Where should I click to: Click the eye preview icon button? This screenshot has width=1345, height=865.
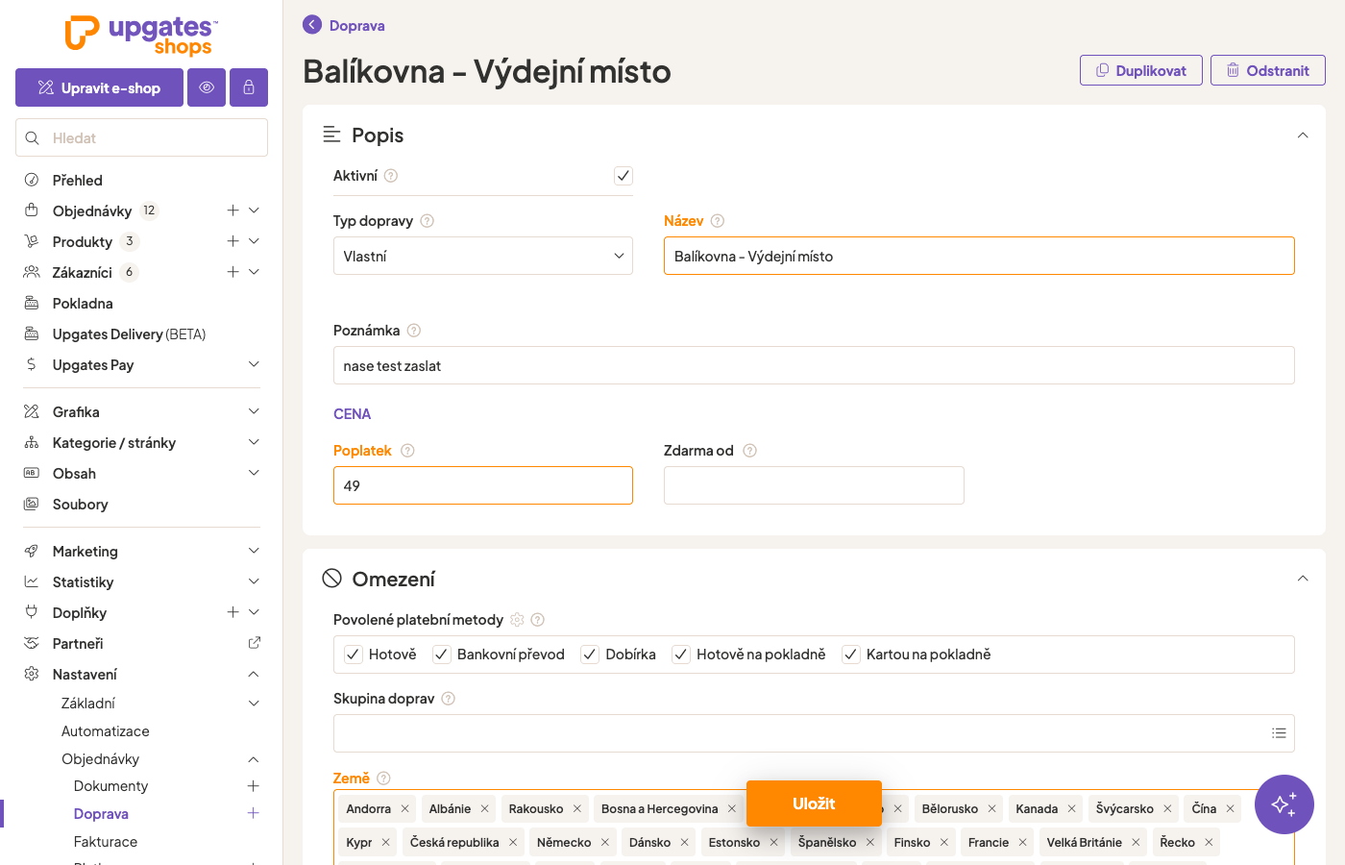[x=207, y=87]
